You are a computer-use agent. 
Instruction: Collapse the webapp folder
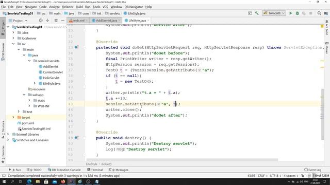(24, 95)
